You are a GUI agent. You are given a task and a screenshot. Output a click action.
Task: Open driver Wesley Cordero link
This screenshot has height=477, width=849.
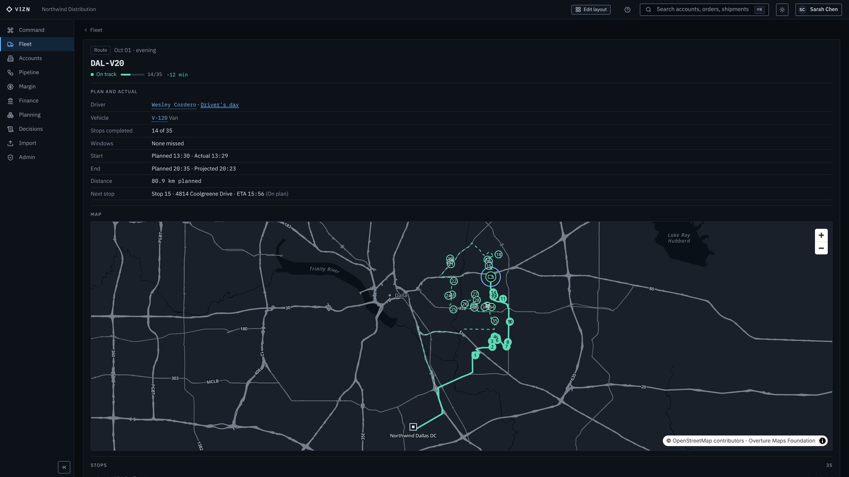point(174,105)
